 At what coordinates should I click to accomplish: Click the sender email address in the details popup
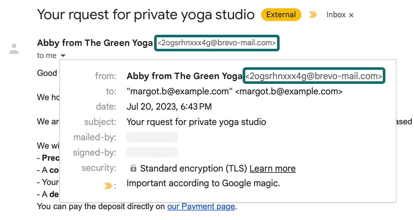(x=314, y=76)
